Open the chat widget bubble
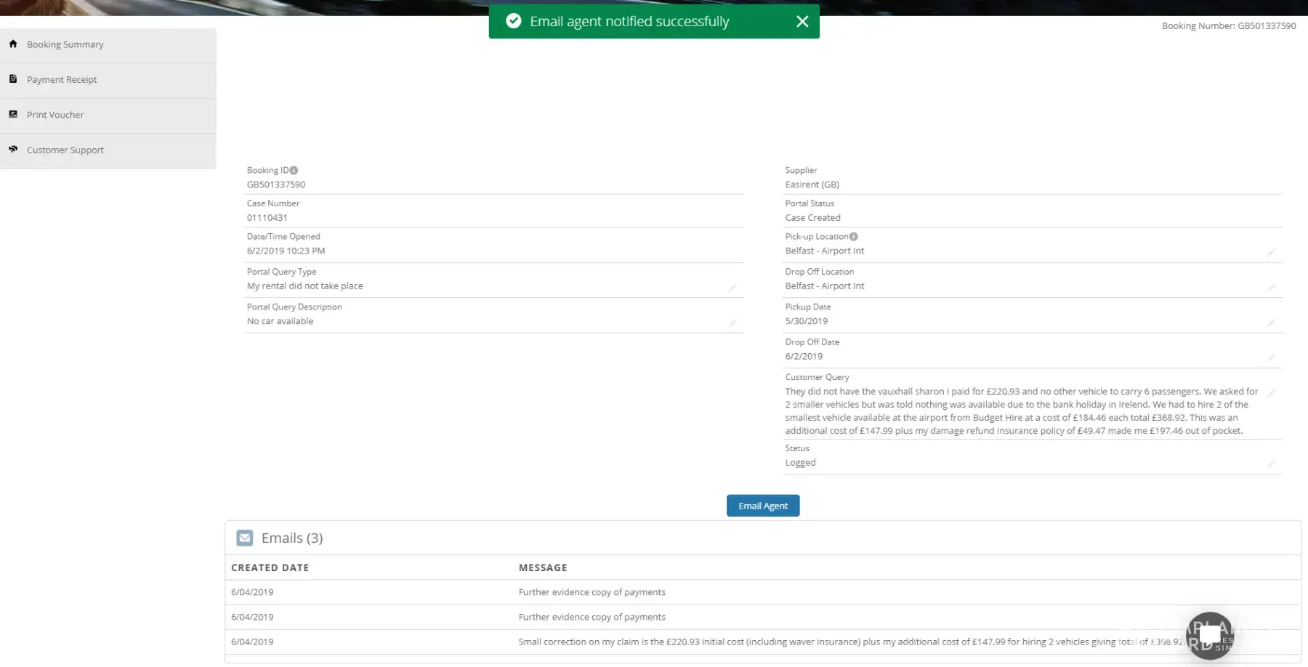The height and width of the screenshot is (667, 1308). (1209, 636)
